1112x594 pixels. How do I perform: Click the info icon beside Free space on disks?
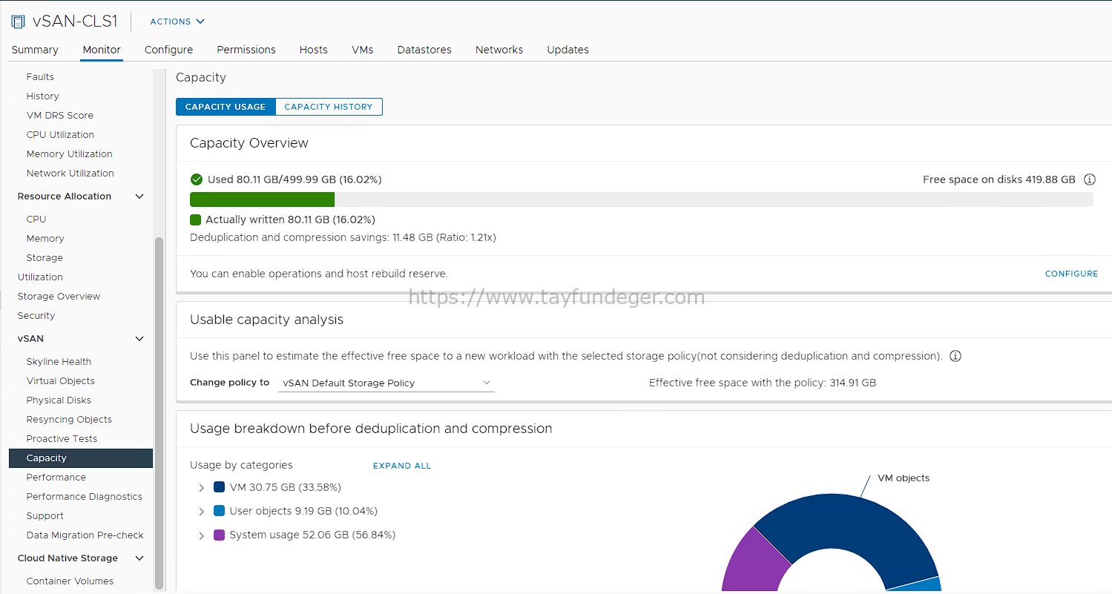pos(1089,179)
